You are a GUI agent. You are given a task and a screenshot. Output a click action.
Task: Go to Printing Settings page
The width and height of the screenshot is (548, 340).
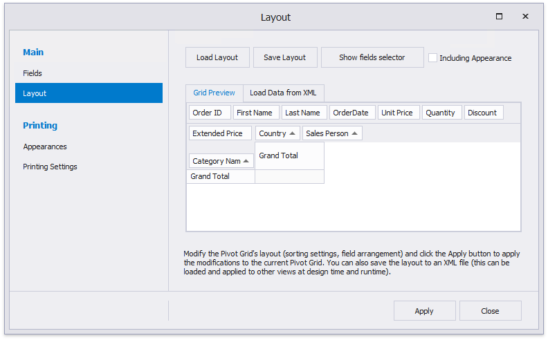(x=50, y=167)
